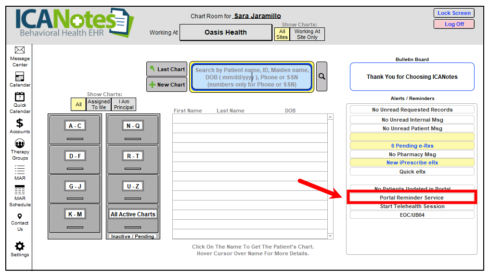Image resolution: width=489 pixels, height=275 pixels.
Task: Click the patient list scroll down arrow
Action: 330,236
